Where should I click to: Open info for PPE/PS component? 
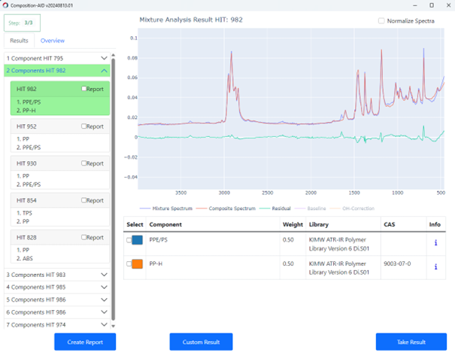(x=435, y=242)
